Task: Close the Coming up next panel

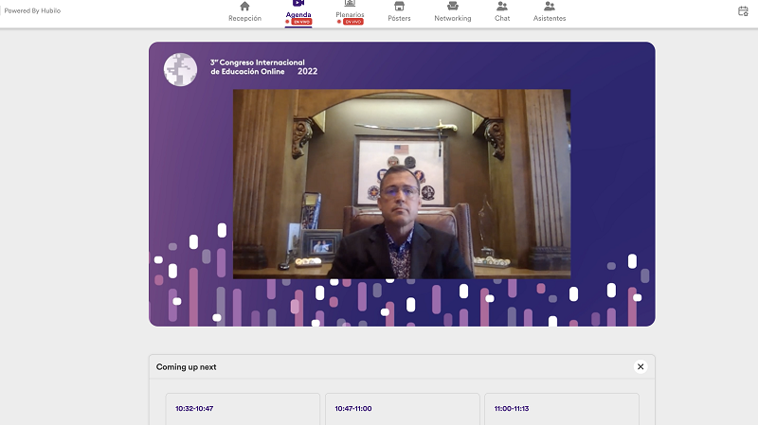Action: coord(641,366)
